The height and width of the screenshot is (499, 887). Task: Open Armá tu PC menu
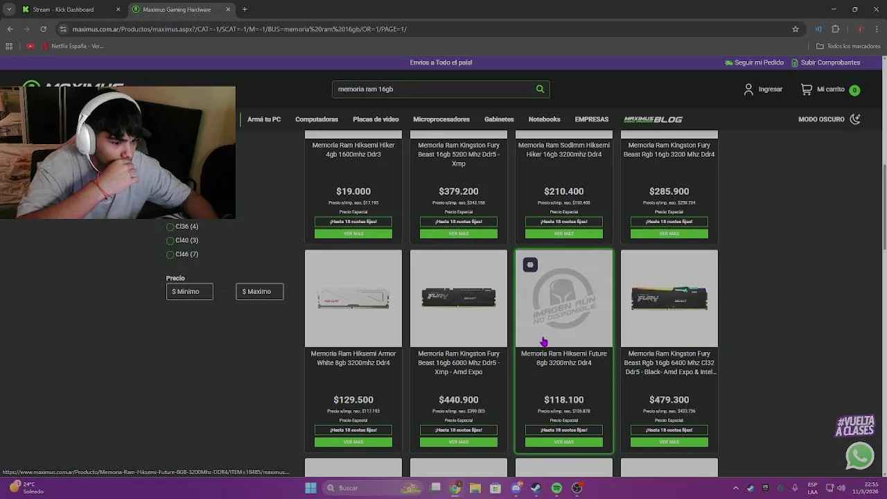[x=264, y=119]
